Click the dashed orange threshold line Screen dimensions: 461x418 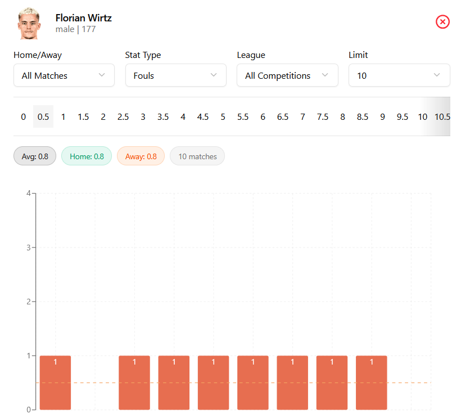coord(94,383)
